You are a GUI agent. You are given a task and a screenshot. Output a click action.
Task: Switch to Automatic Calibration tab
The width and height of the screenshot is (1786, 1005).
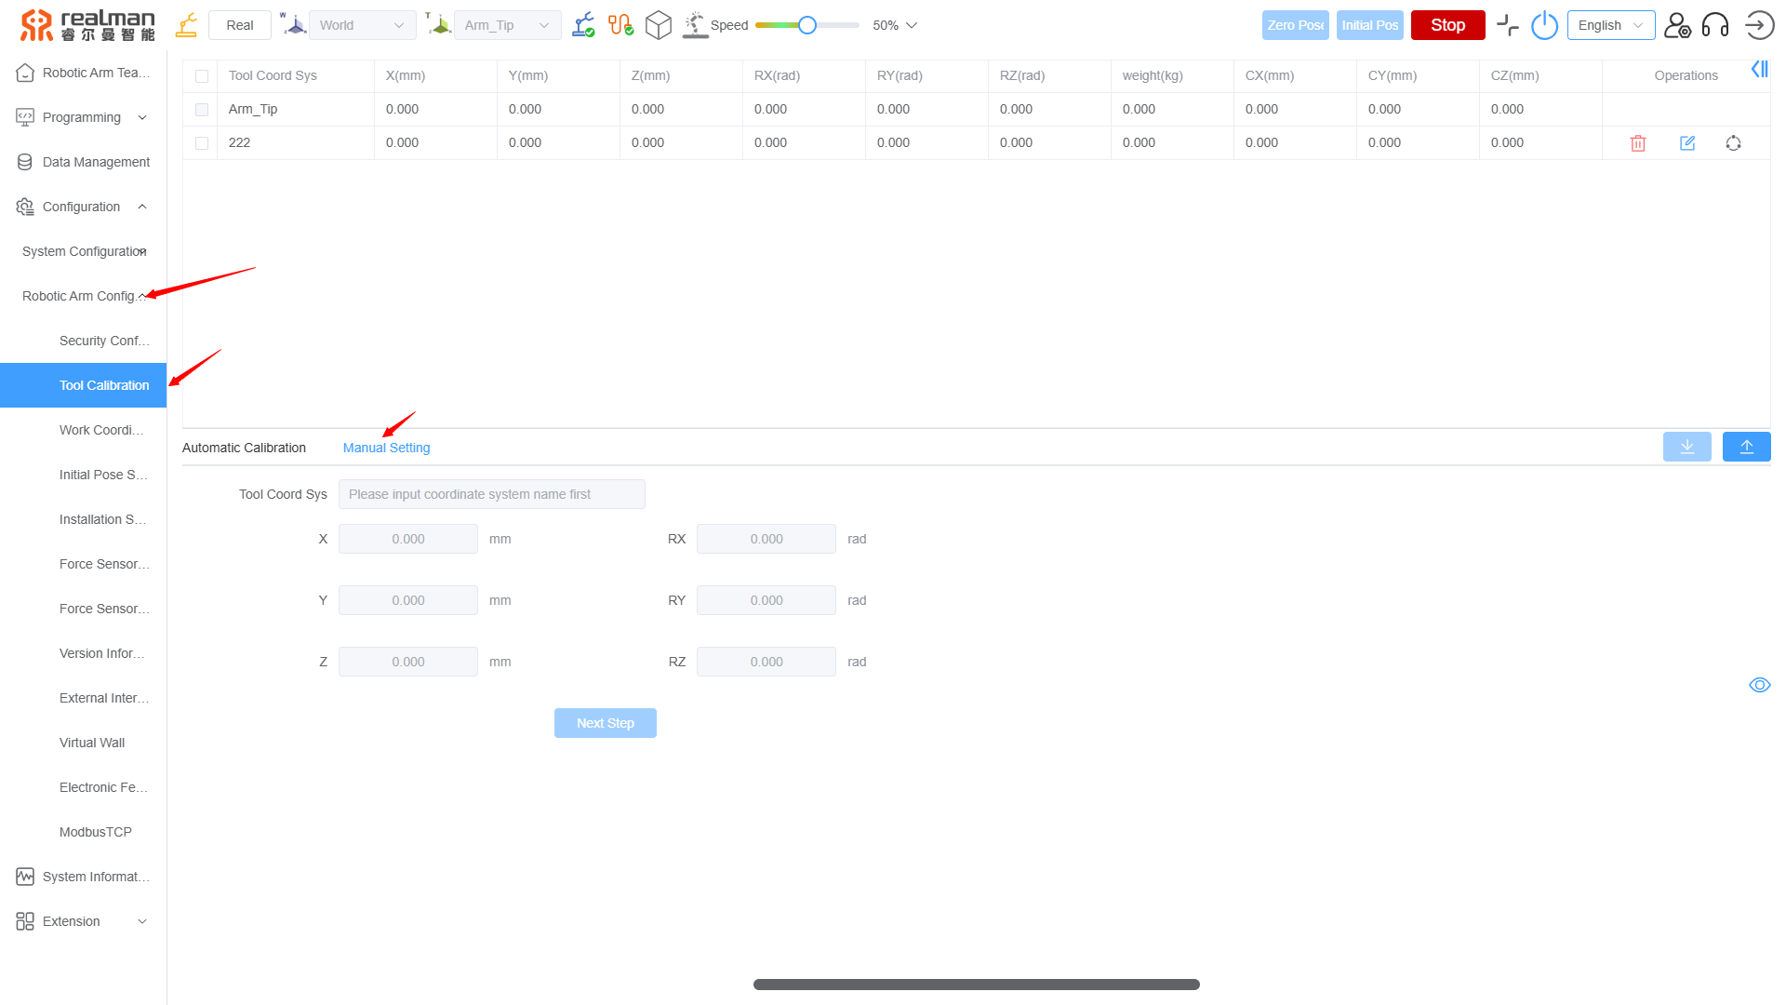tap(244, 448)
